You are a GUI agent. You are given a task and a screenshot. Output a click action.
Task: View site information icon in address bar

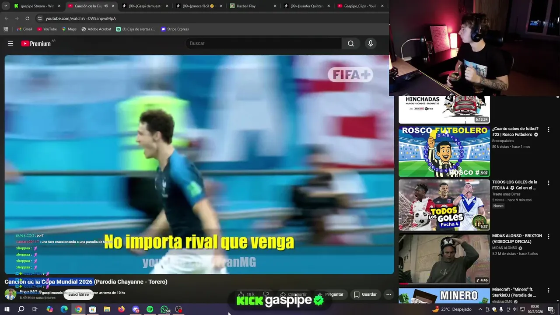pos(40,18)
